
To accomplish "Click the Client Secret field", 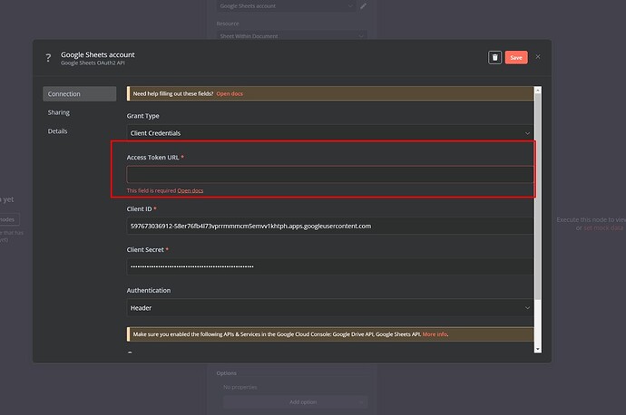I will click(330, 266).
